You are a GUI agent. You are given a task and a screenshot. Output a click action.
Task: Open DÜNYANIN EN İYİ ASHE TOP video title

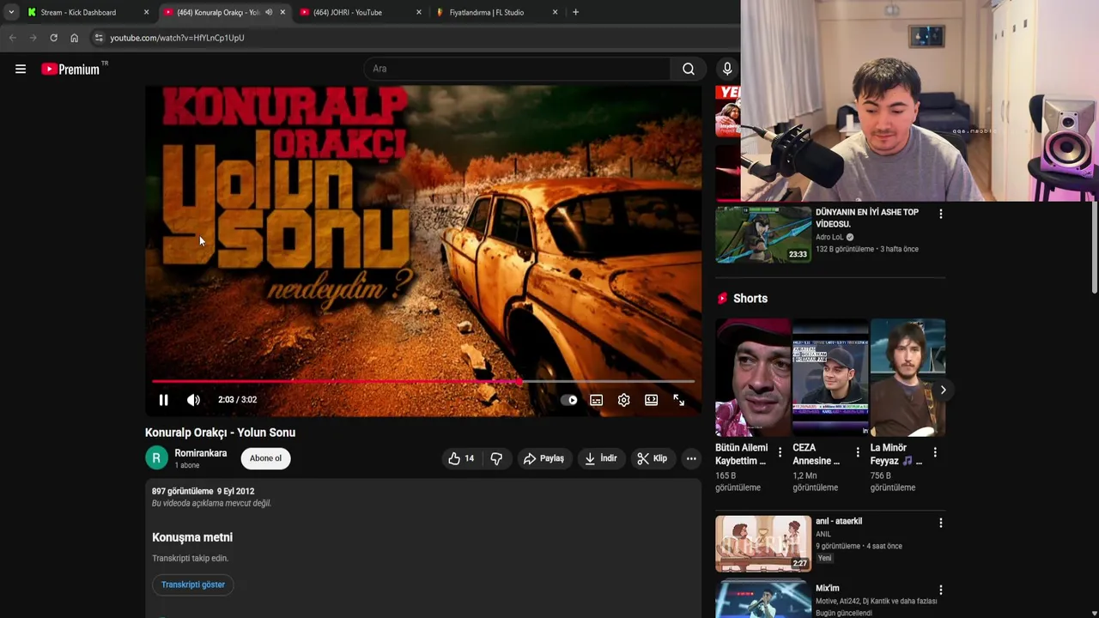click(x=867, y=218)
